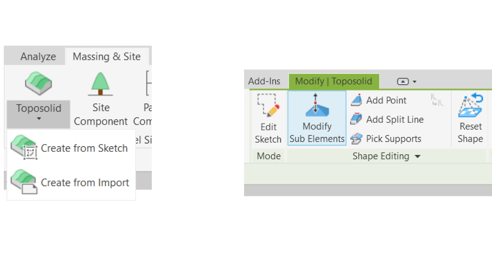Expand the Toposolid dropdown arrow
This screenshot has height=277, width=492.
click(x=38, y=119)
